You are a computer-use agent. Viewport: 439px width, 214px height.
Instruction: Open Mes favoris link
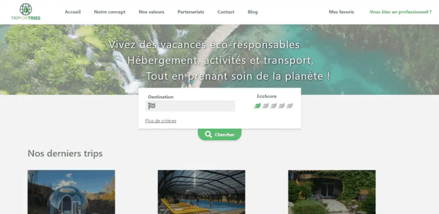click(x=341, y=12)
